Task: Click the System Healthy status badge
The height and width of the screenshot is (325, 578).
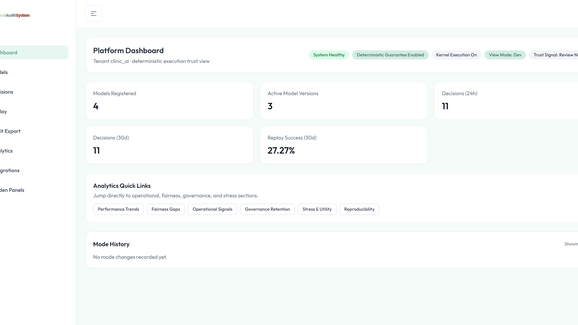Action: (x=329, y=55)
